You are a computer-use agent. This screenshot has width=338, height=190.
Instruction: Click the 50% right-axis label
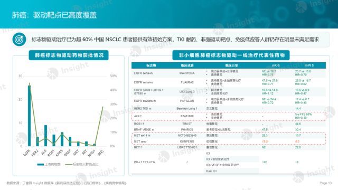tap(113, 76)
